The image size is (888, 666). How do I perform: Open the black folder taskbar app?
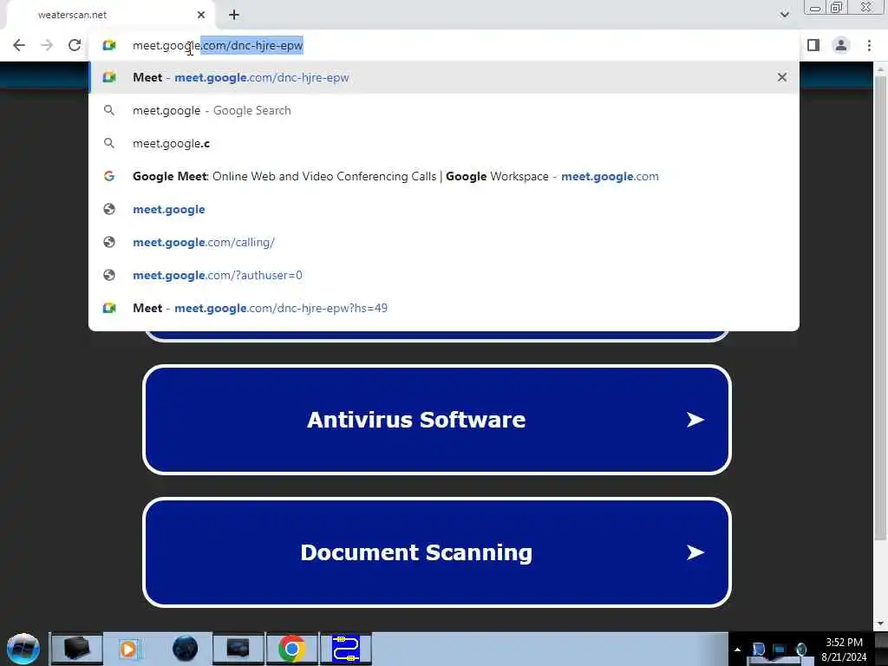point(76,649)
